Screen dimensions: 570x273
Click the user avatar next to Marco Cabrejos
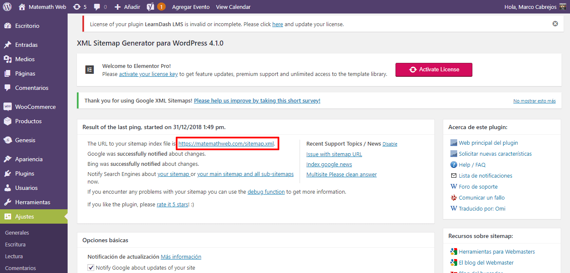[x=562, y=7]
